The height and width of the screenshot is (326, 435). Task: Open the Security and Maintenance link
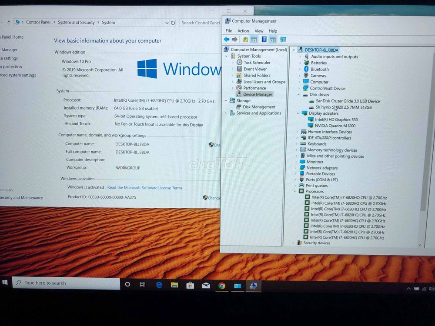pos(22,198)
